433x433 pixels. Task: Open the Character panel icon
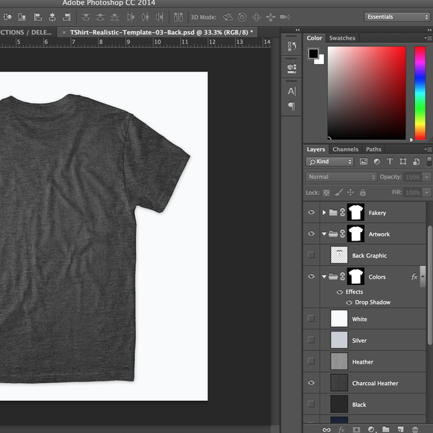point(292,91)
